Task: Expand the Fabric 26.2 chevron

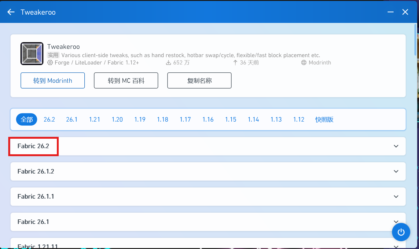Action: pos(396,146)
